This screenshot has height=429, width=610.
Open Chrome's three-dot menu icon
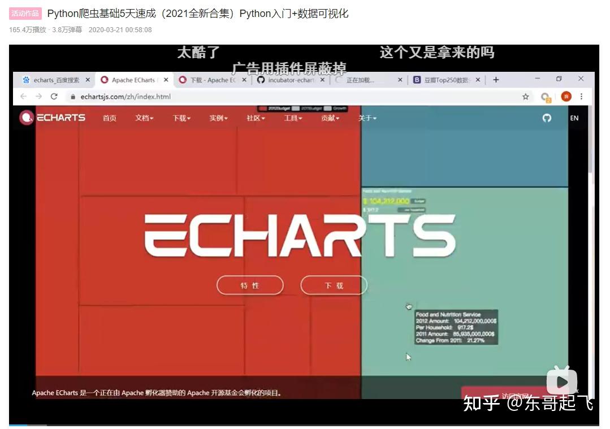[582, 97]
